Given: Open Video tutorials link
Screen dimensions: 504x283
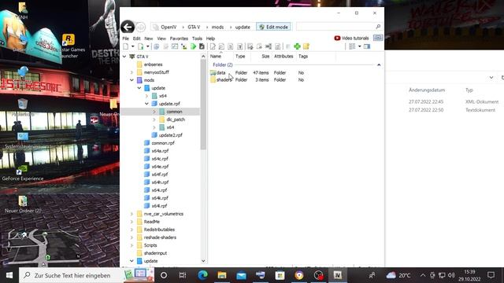Looking at the screenshot, I should pos(352,39).
